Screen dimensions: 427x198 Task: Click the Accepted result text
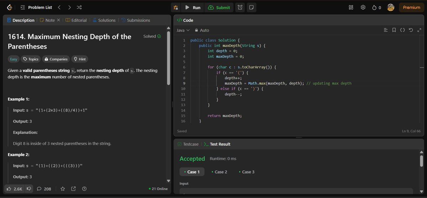tap(192, 159)
